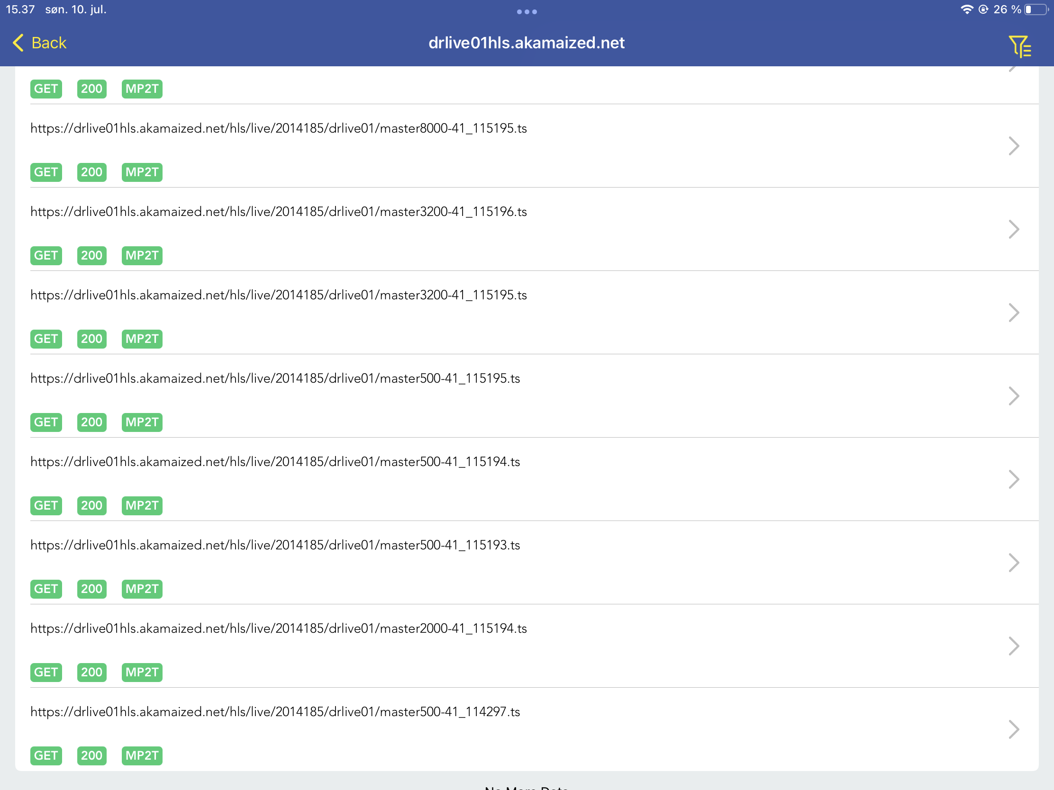
Task: Open the master500-41_115195.ts request URL
Action: pos(275,378)
